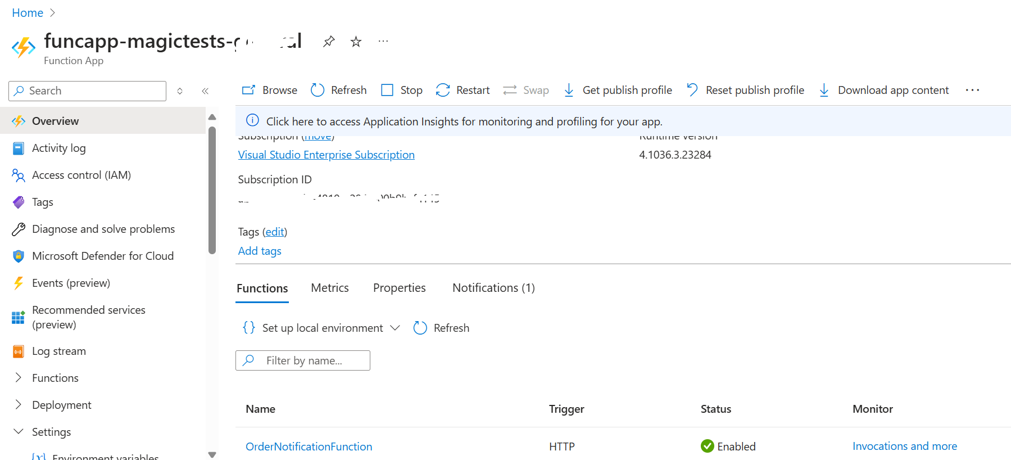Click the Filter by name field
Viewport: 1011px width, 460px height.
303,360
